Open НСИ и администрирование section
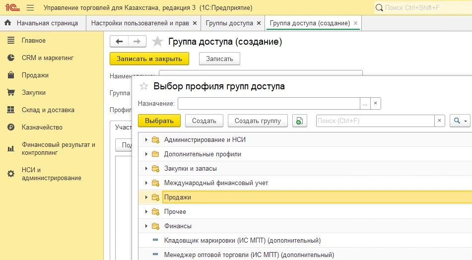The width and height of the screenshot is (472, 260). [x=52, y=174]
